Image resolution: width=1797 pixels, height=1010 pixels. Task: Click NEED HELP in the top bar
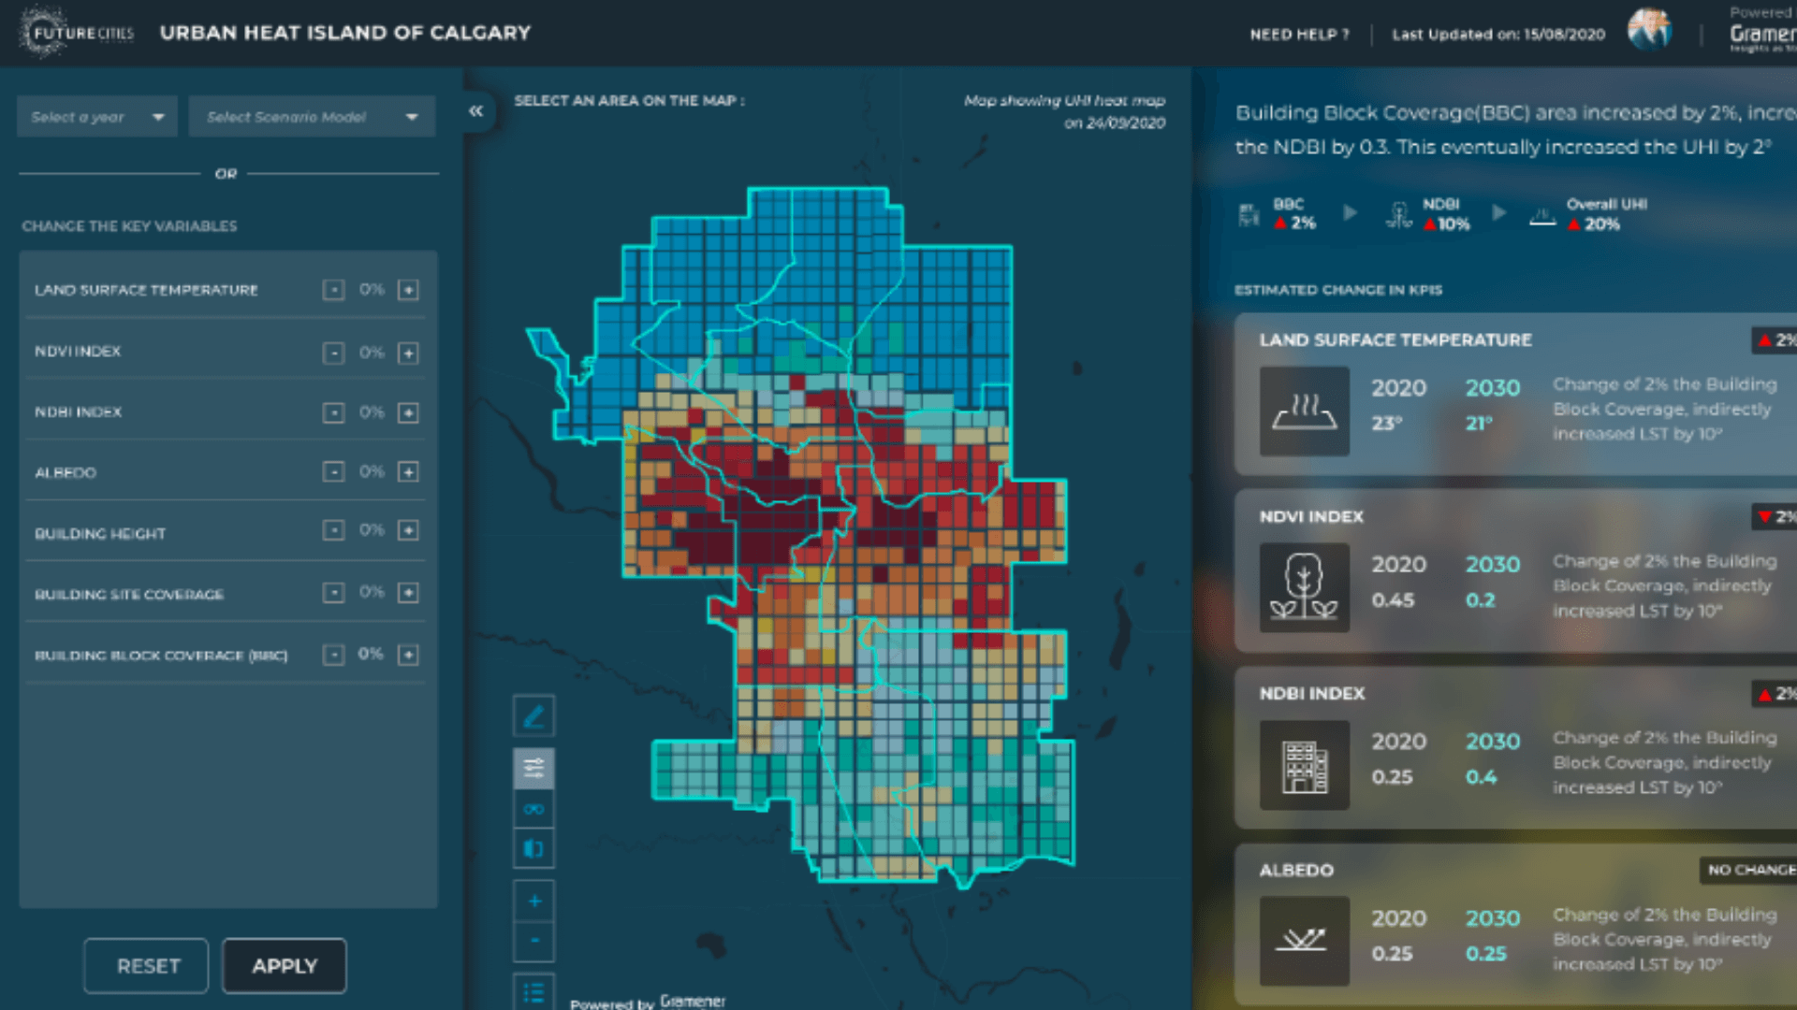(x=1299, y=34)
